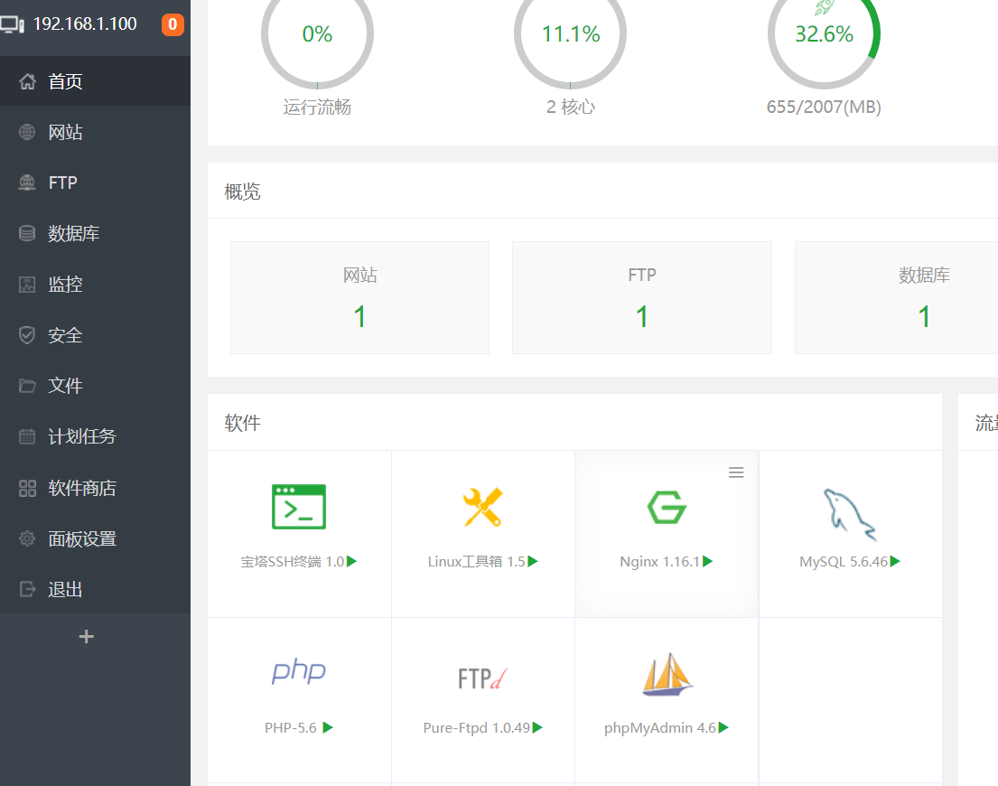The image size is (998, 786).
Task: Click the play arrow next to phpMyAdmin 4.6
Action: coord(723,727)
